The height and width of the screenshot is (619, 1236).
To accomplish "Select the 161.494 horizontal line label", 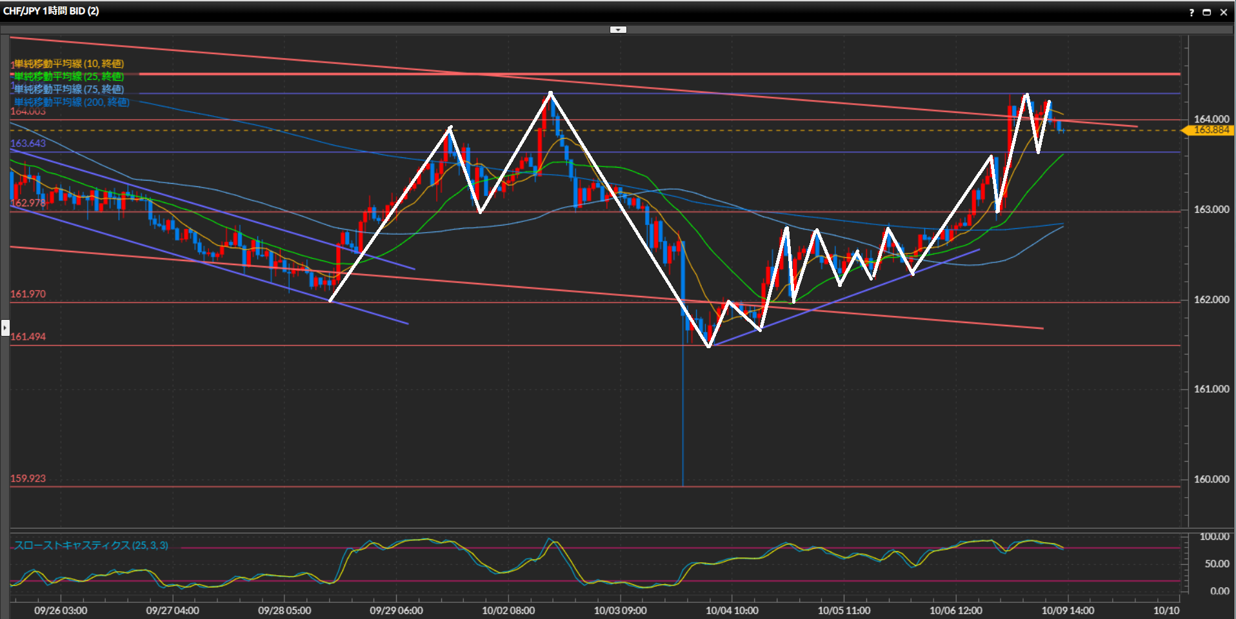I will tap(28, 337).
